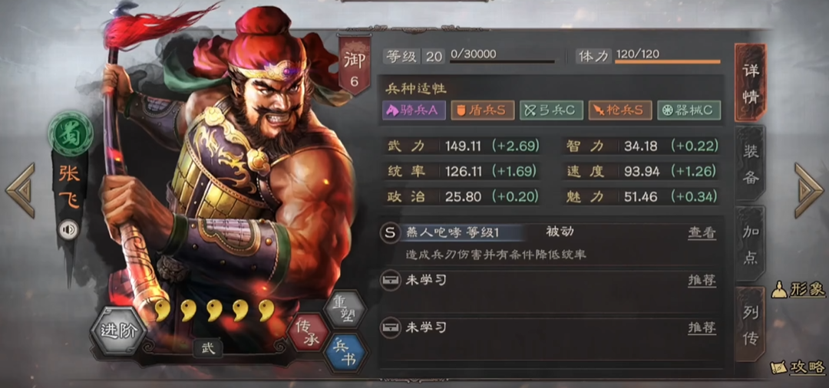Select the 骑兵A troop aptitude tag
Screen dimensions: 829x388
tap(414, 110)
